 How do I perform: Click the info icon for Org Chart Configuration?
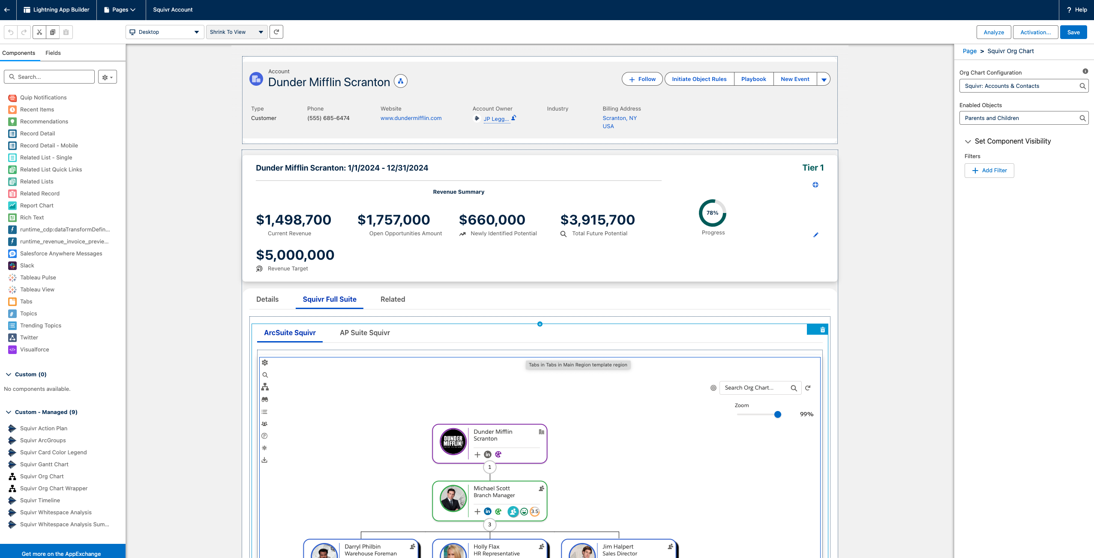pyautogui.click(x=1085, y=72)
